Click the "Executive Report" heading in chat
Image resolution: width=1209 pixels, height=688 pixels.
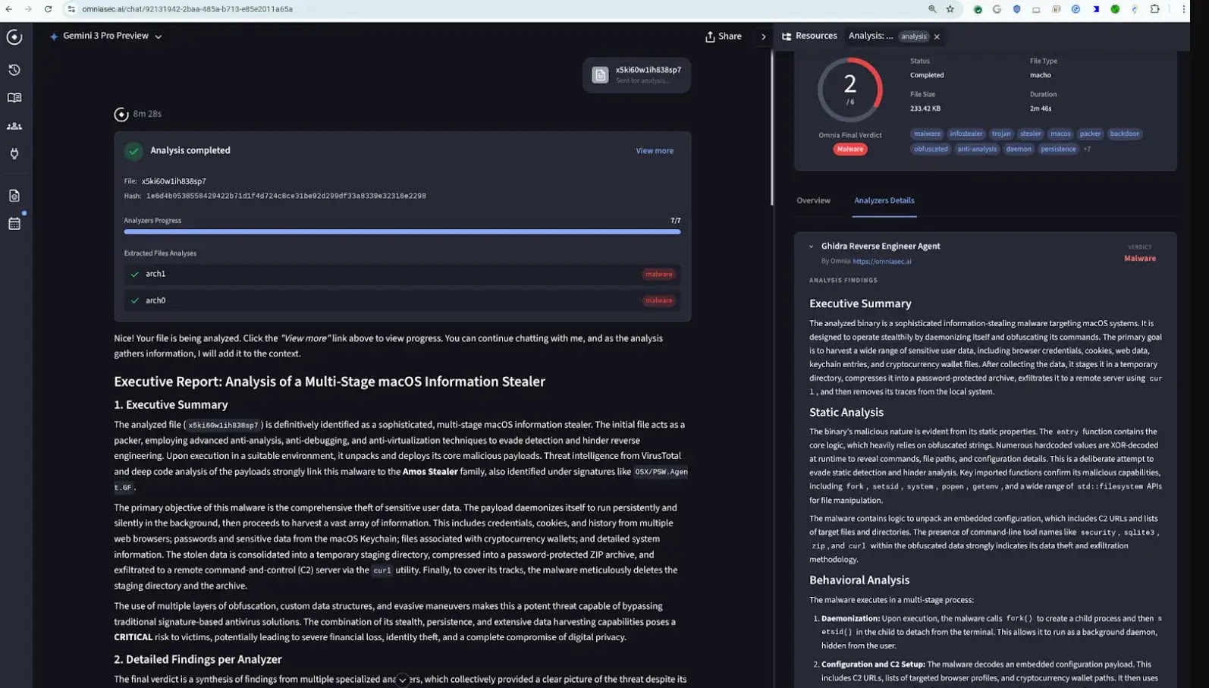[x=329, y=382]
